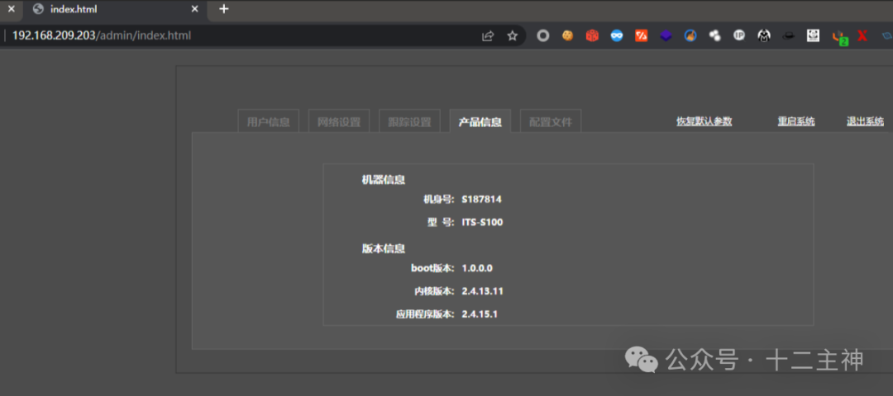Click the 机身号 label
The height and width of the screenshot is (396, 893).
click(x=438, y=200)
